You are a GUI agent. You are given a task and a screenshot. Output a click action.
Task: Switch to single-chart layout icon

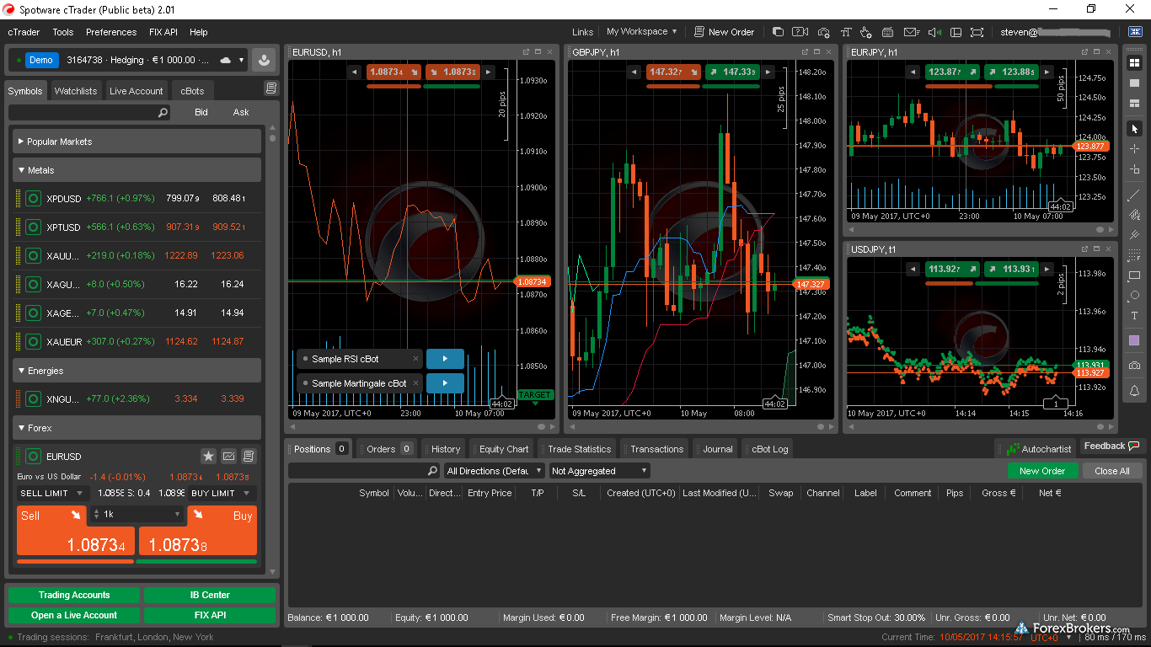pos(1134,83)
